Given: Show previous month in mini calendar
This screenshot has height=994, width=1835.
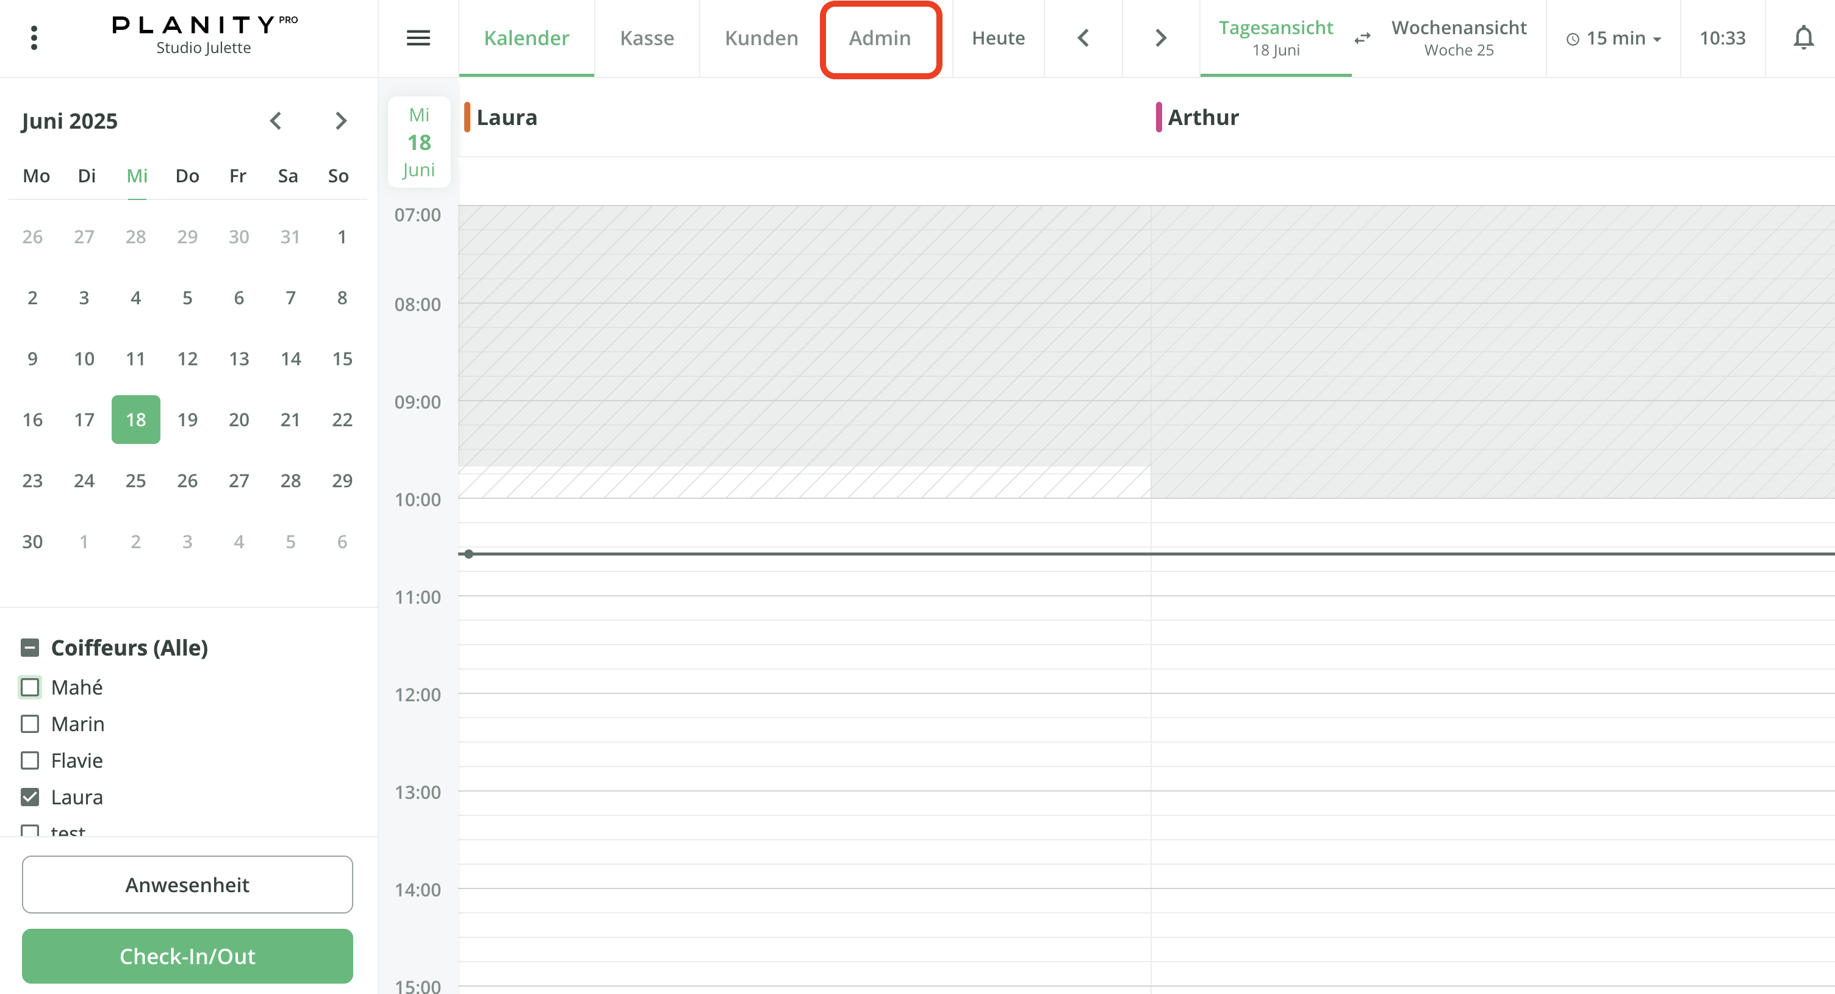Looking at the screenshot, I should (276, 121).
